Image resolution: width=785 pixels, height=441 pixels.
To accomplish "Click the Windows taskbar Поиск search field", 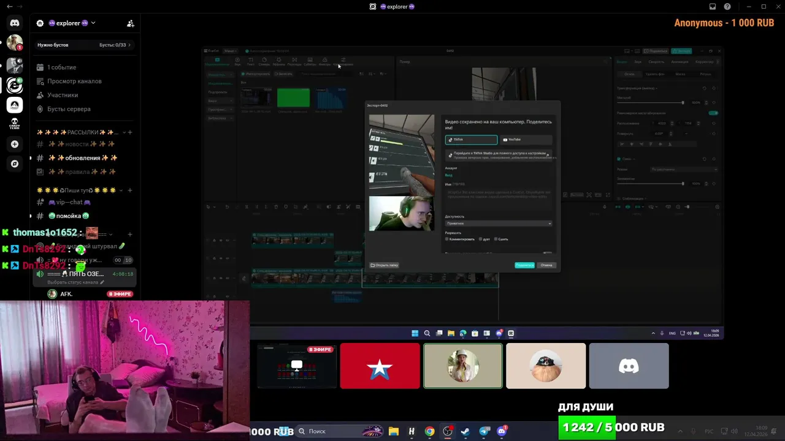I will 340,431.
